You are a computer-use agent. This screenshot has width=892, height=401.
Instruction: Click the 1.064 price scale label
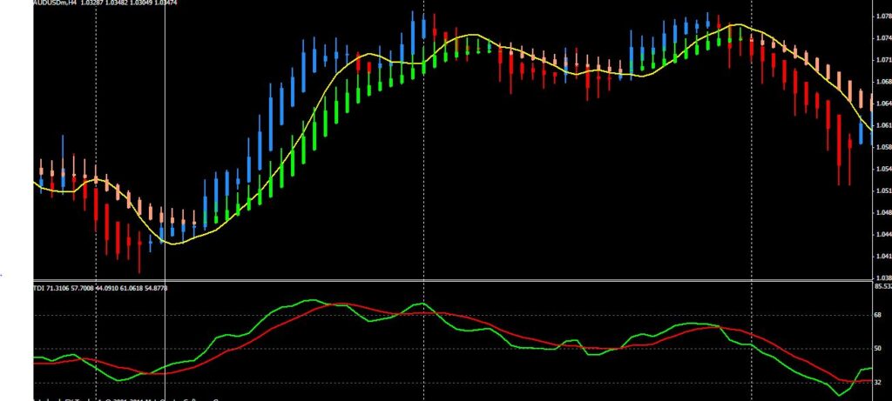pyautogui.click(x=883, y=104)
